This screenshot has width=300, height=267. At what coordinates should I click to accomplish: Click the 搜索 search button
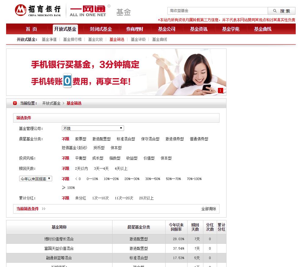(x=285, y=11)
